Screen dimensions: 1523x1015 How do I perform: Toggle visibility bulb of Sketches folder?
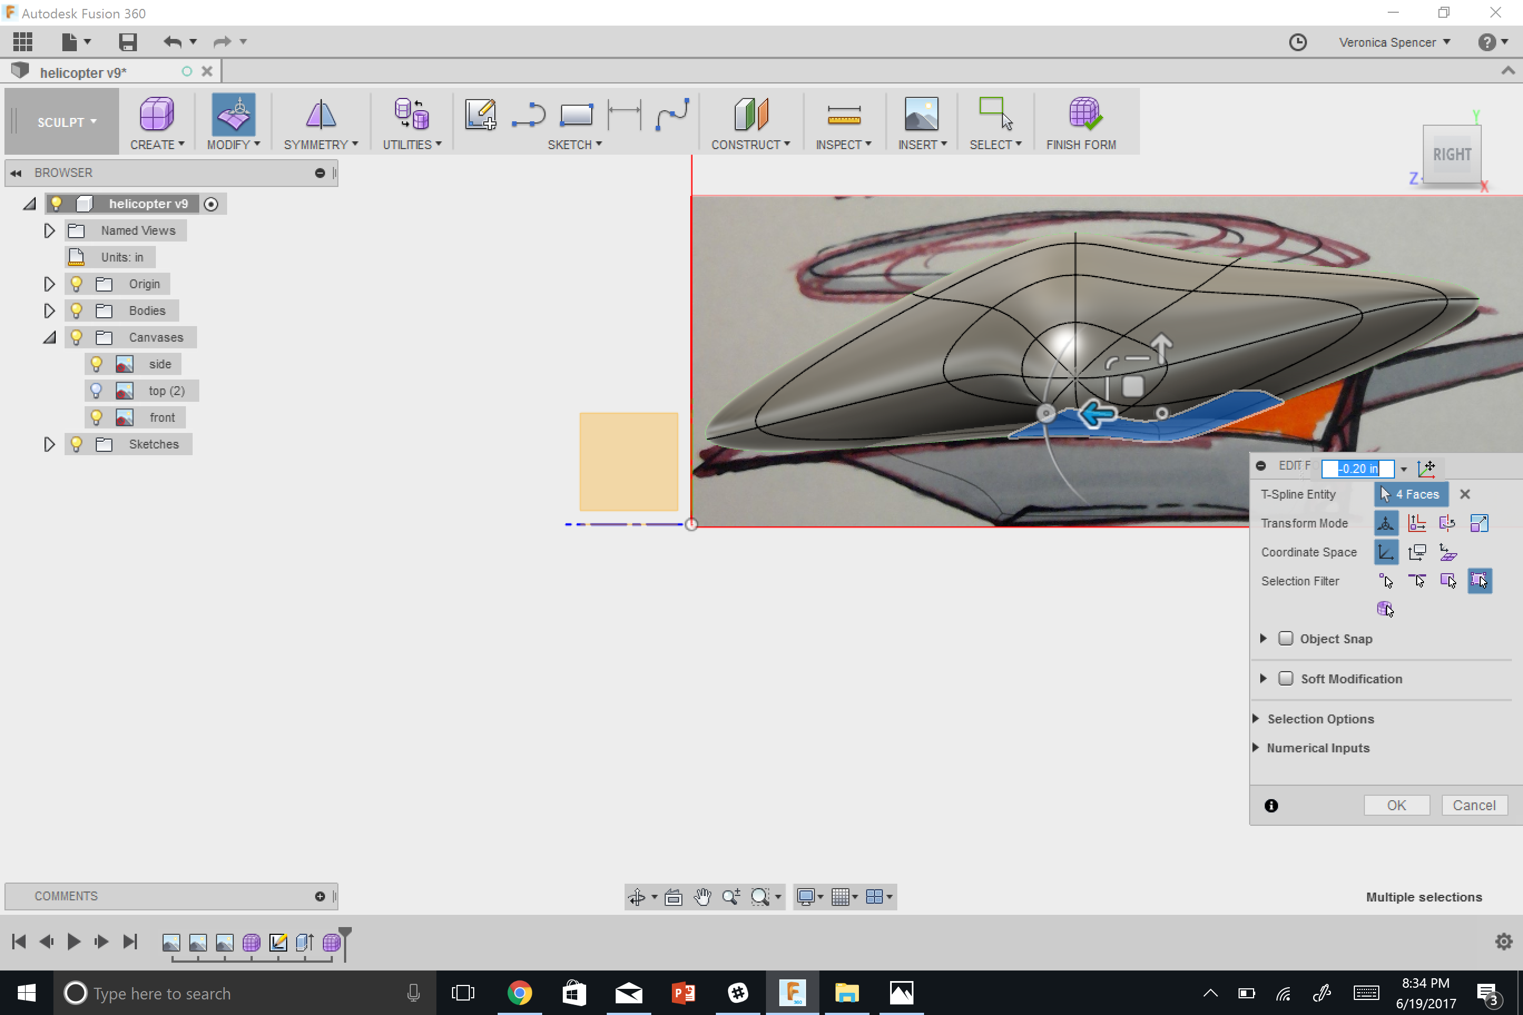coord(76,444)
